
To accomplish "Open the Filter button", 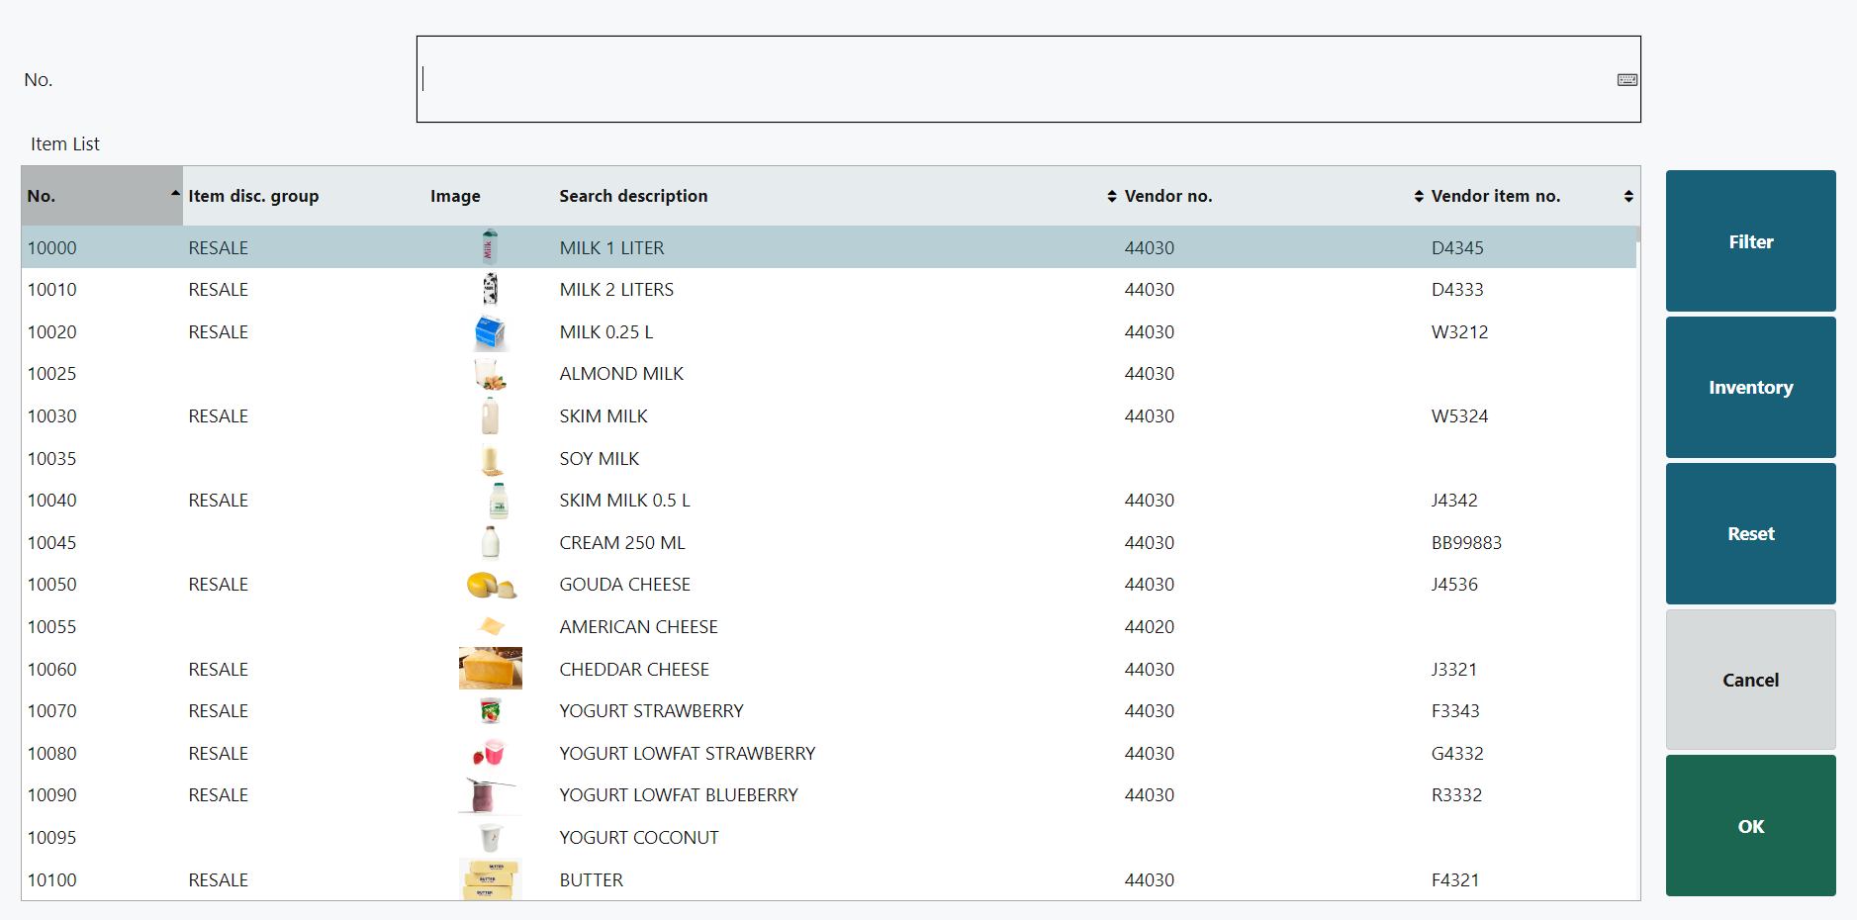I will click(1750, 241).
